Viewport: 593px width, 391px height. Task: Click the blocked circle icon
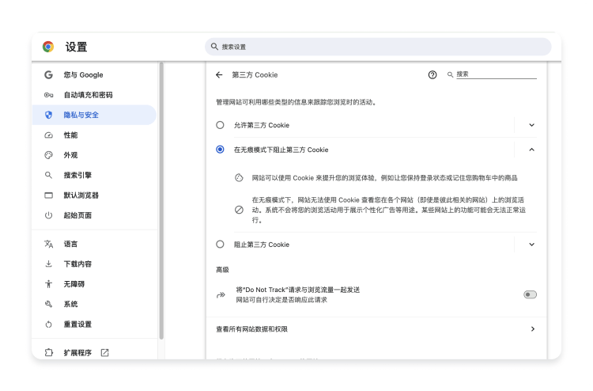tap(239, 210)
